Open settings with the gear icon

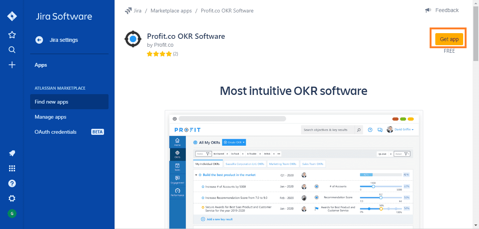12,198
